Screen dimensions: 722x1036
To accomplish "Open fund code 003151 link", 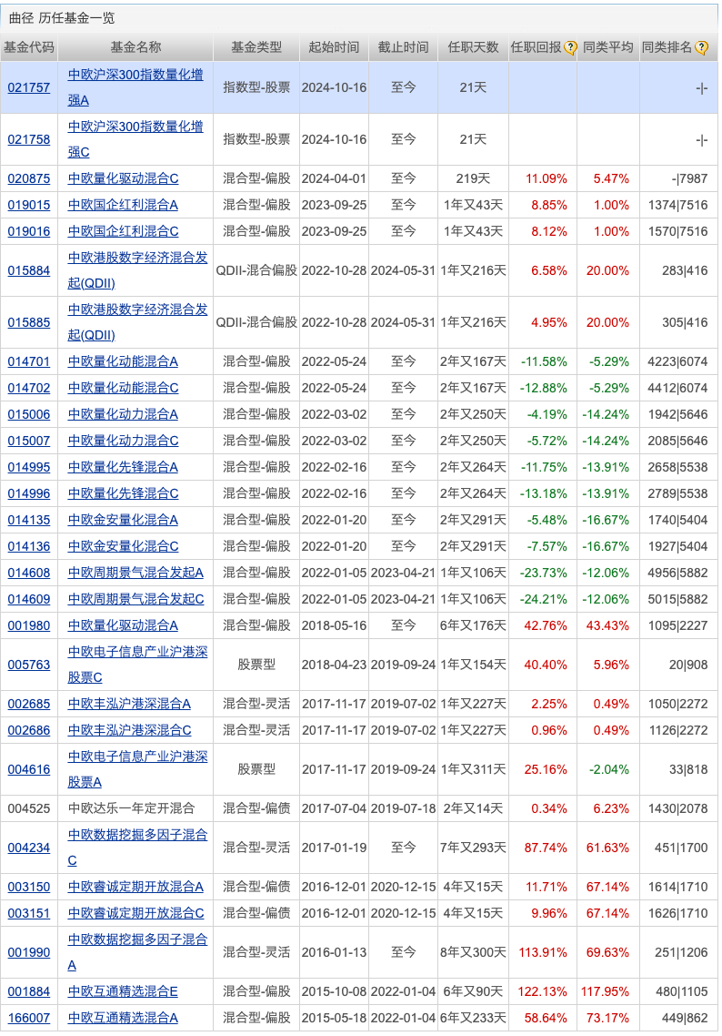I will tap(28, 913).
